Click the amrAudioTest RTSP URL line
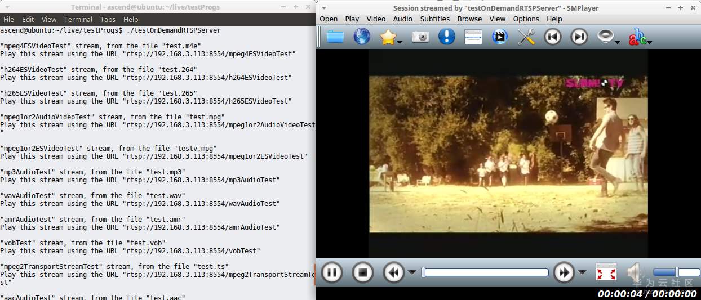Image resolution: width=701 pixels, height=300 pixels. 140,227
